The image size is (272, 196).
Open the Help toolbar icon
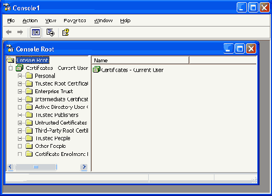point(66,32)
